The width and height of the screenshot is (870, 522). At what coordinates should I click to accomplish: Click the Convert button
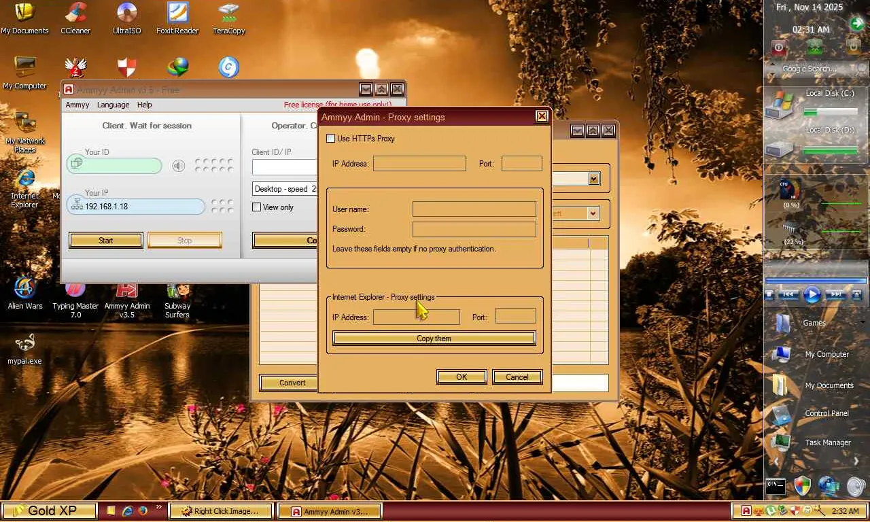coord(289,383)
